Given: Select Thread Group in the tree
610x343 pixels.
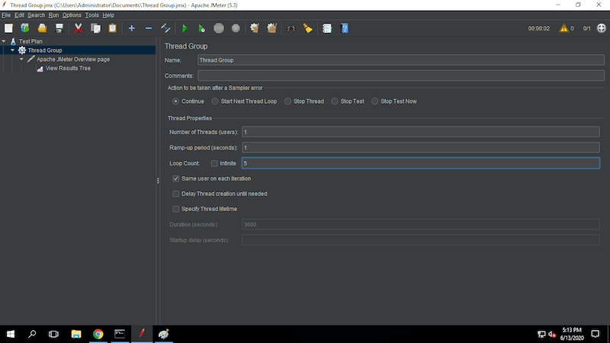Looking at the screenshot, I should pos(45,50).
